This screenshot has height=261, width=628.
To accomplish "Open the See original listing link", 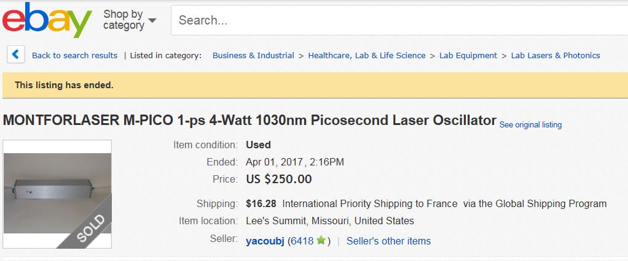I will pyautogui.click(x=530, y=124).
